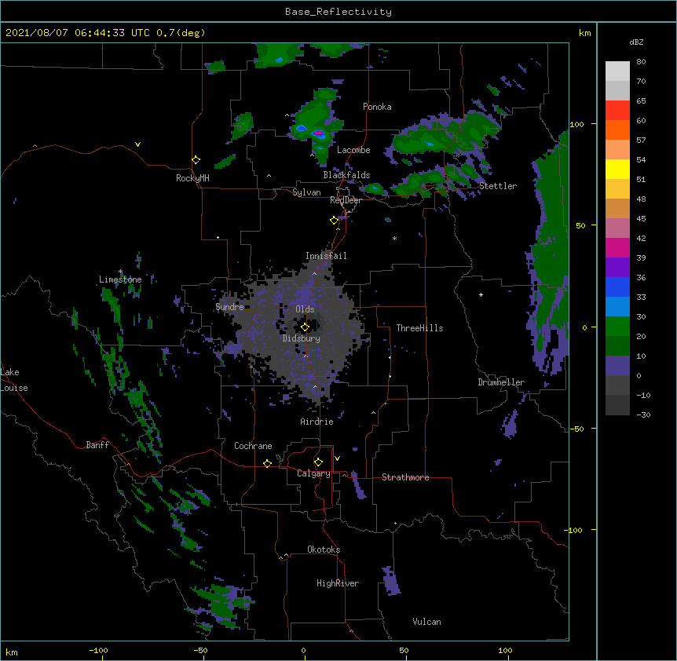Image resolution: width=677 pixels, height=661 pixels.
Task: Click the Sylvan city label
Action: click(x=306, y=192)
